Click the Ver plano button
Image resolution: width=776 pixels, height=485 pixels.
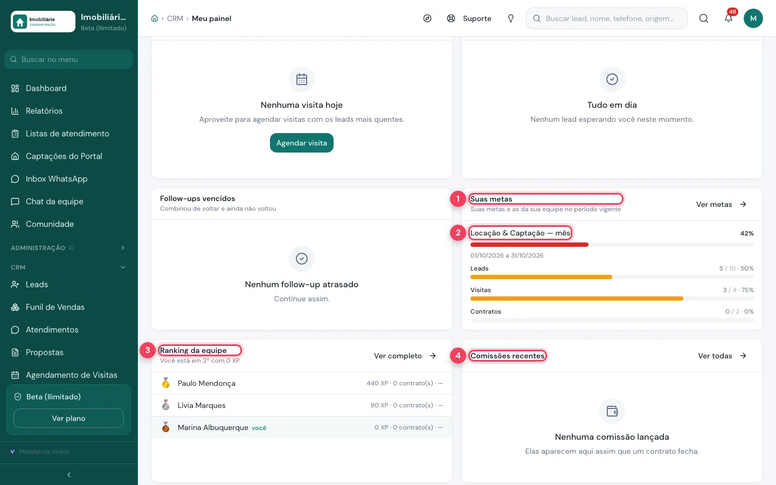point(68,418)
